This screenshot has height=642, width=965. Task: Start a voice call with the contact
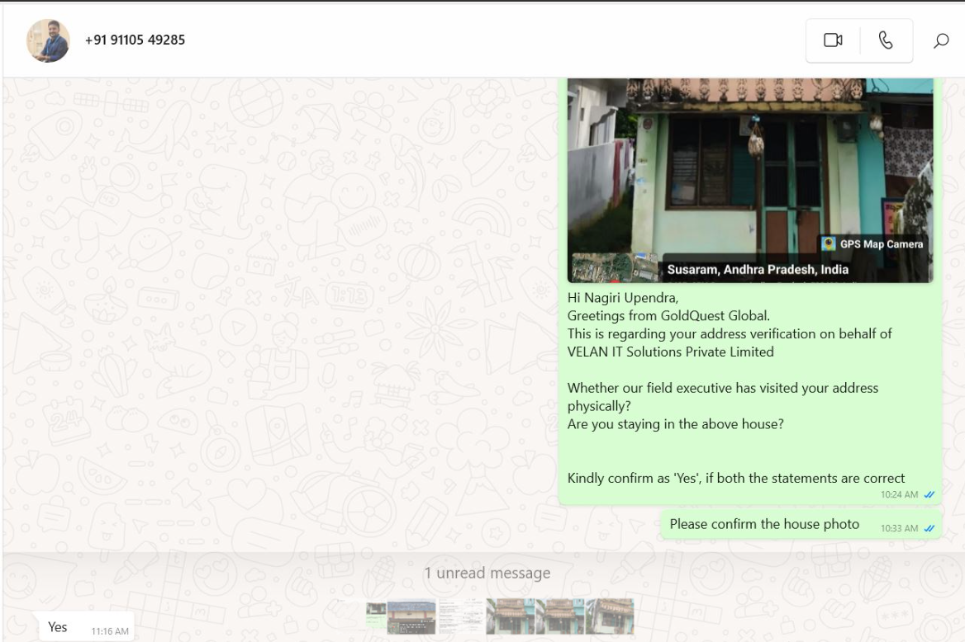click(x=886, y=40)
